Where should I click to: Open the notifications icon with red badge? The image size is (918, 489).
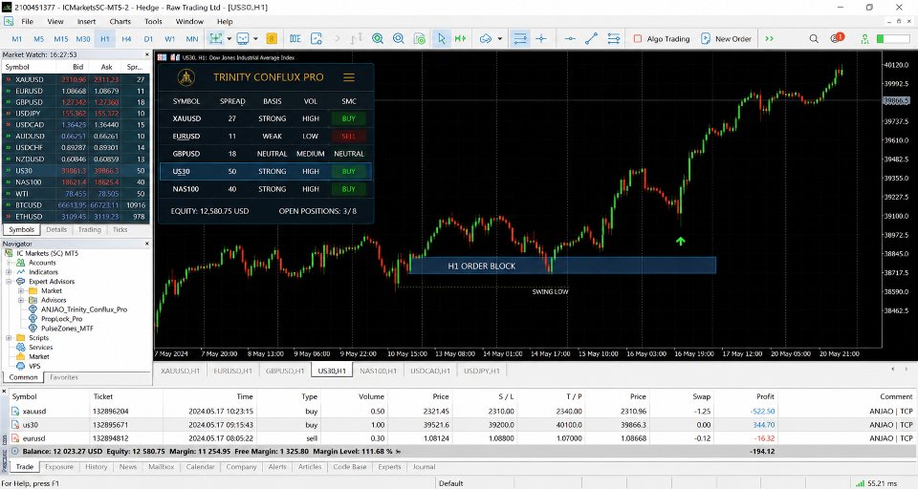[x=837, y=38]
